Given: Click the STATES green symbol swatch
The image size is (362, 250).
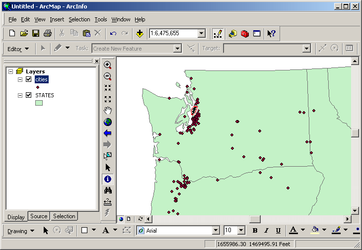Looking at the screenshot, I should coord(39,103).
